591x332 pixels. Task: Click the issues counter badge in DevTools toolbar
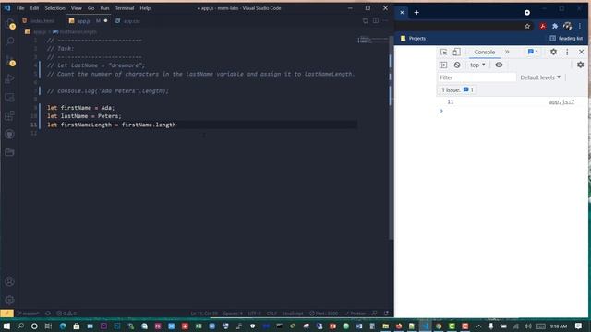click(x=533, y=52)
